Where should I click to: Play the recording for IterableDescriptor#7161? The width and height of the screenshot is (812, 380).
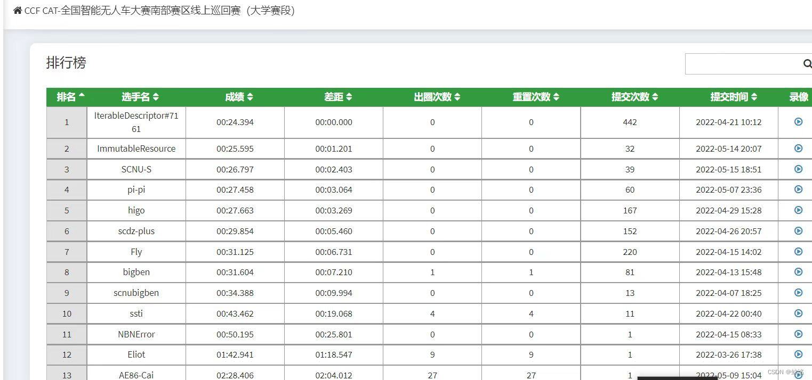[x=798, y=121]
